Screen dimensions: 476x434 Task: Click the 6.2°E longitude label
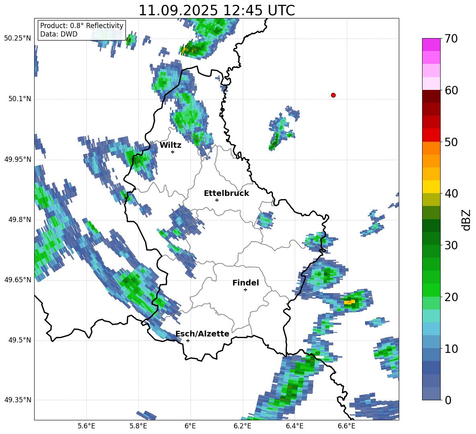(242, 426)
